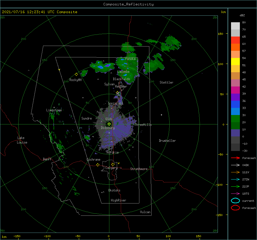Screen dimensions: 257x240
Task: Click the yellow diamond marker near RockyMH
Action: pyautogui.click(x=76, y=74)
